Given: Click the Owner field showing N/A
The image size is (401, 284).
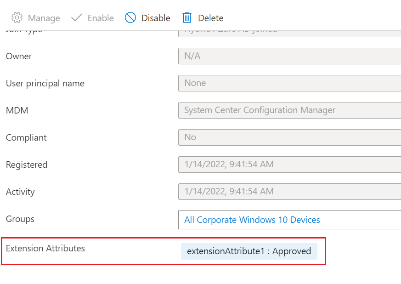Looking at the screenshot, I should pyautogui.click(x=289, y=56).
